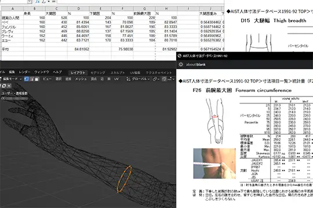
Task: Open the viewport 選択 menu
Action: pos(59,79)
